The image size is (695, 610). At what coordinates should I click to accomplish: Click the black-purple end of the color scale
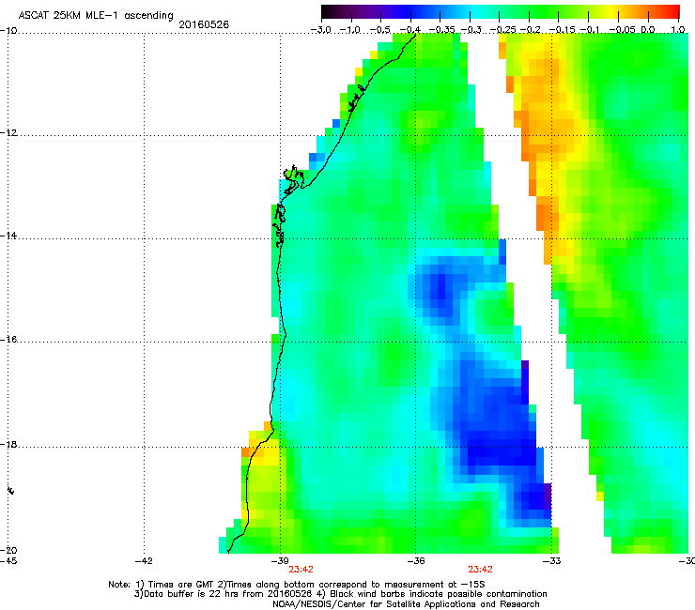pos(331,11)
